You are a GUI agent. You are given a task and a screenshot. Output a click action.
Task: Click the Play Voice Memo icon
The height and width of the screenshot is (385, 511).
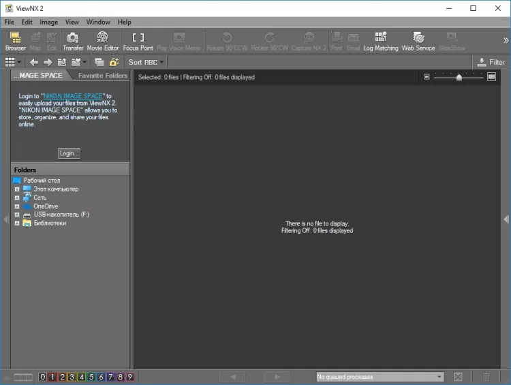pos(179,42)
